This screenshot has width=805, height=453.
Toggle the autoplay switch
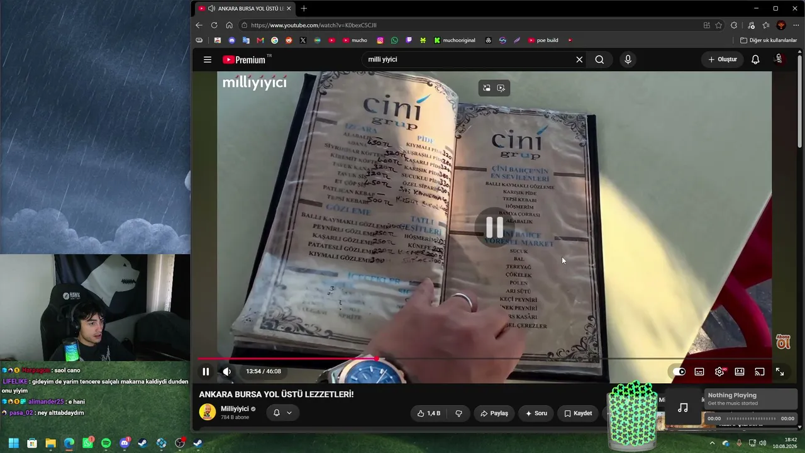coord(679,372)
